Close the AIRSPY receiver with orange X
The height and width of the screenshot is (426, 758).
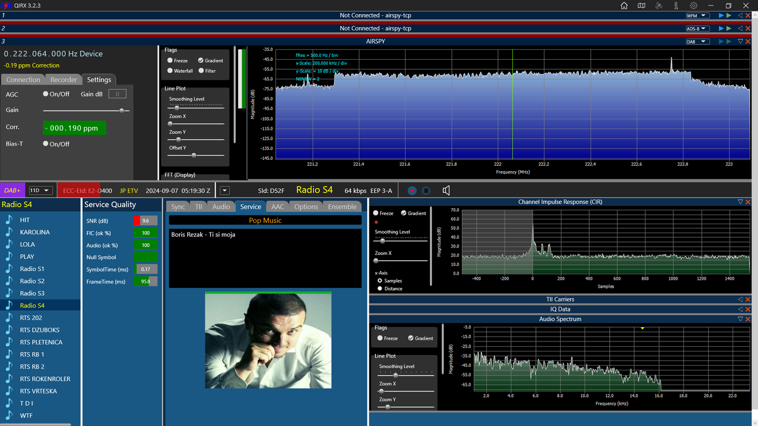(x=748, y=41)
